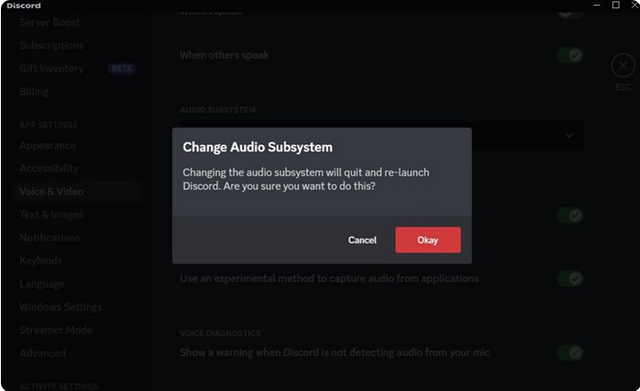This screenshot has width=640, height=391.
Task: Maximize the Discord window
Action: click(615, 5)
